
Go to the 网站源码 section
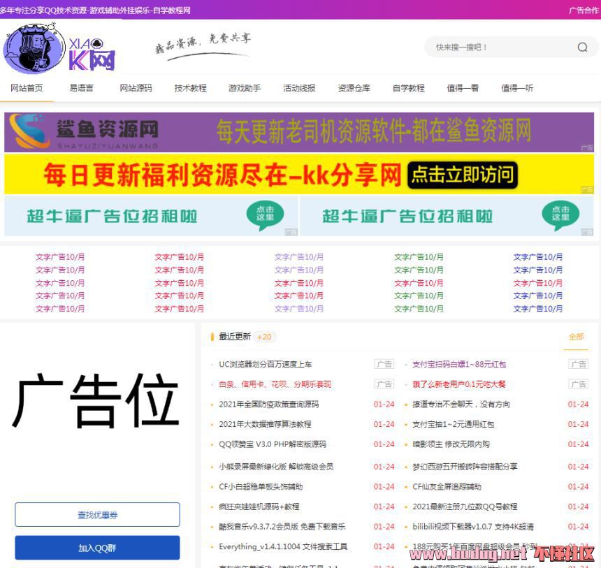(x=136, y=88)
